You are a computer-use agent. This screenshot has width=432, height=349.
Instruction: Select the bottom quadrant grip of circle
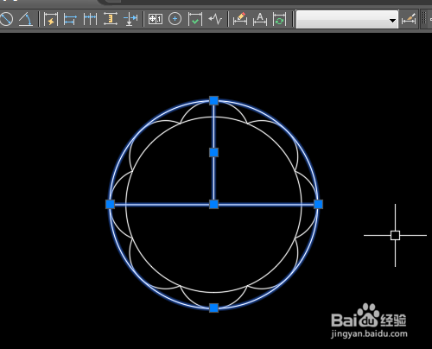click(213, 308)
